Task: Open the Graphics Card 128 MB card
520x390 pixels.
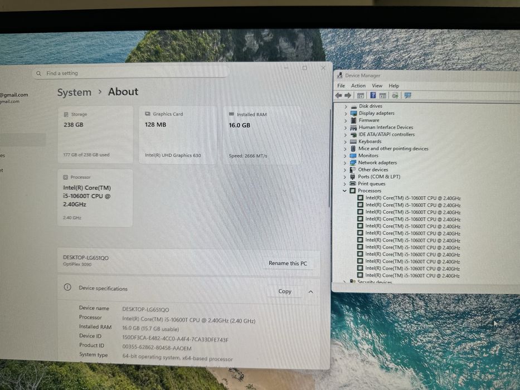Action: [178, 135]
